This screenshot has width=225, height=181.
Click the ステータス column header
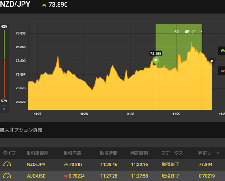coord(172,153)
